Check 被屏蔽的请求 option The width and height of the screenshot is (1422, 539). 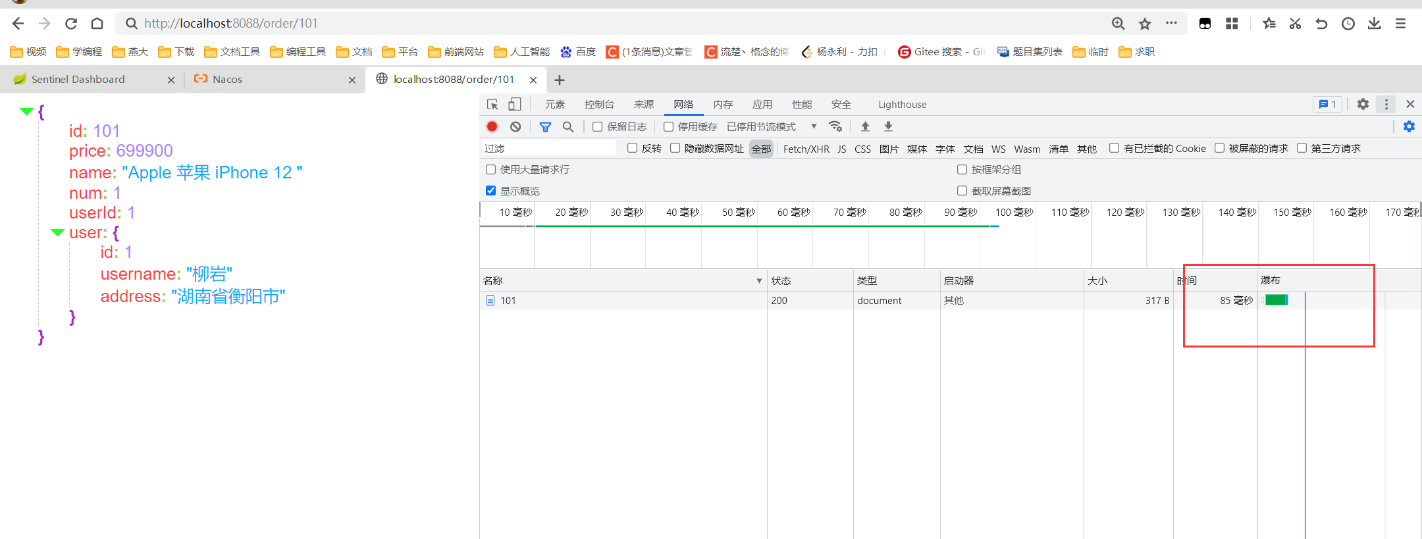pos(1219,148)
